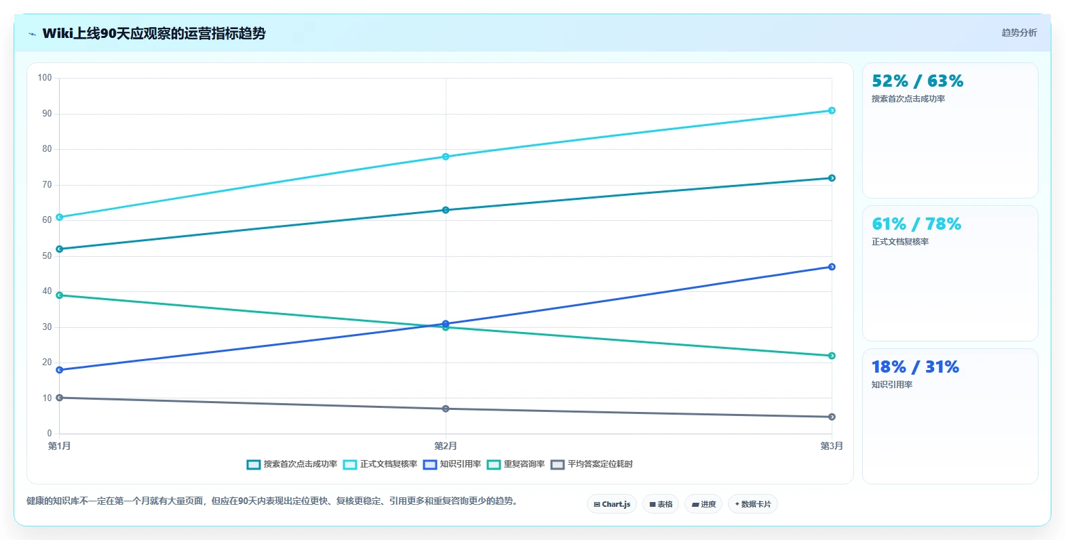Click the 平均答案定位耗时 point at 第2月

[x=446, y=409]
